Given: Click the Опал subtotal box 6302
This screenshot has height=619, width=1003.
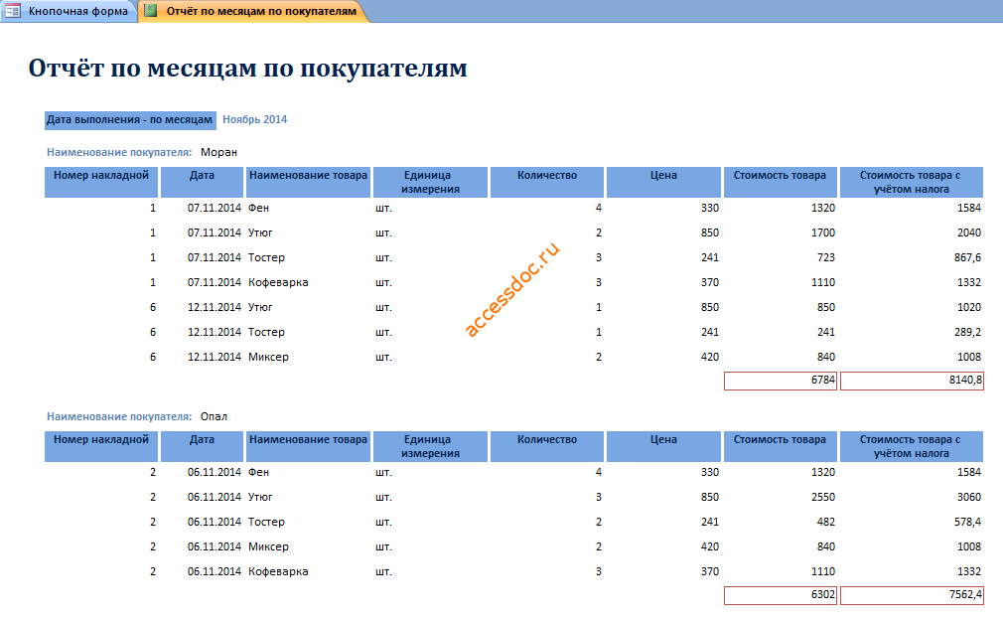Looking at the screenshot, I should coord(781,595).
